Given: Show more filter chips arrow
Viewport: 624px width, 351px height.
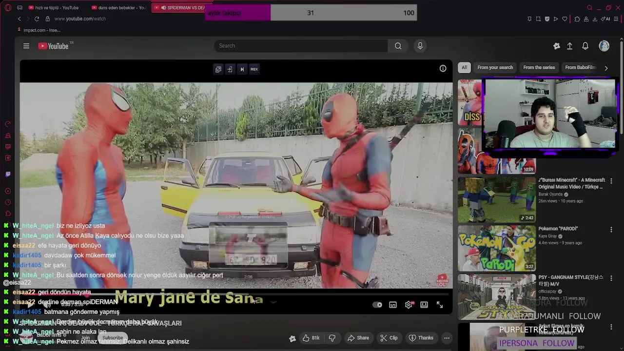Looking at the screenshot, I should pyautogui.click(x=606, y=68).
